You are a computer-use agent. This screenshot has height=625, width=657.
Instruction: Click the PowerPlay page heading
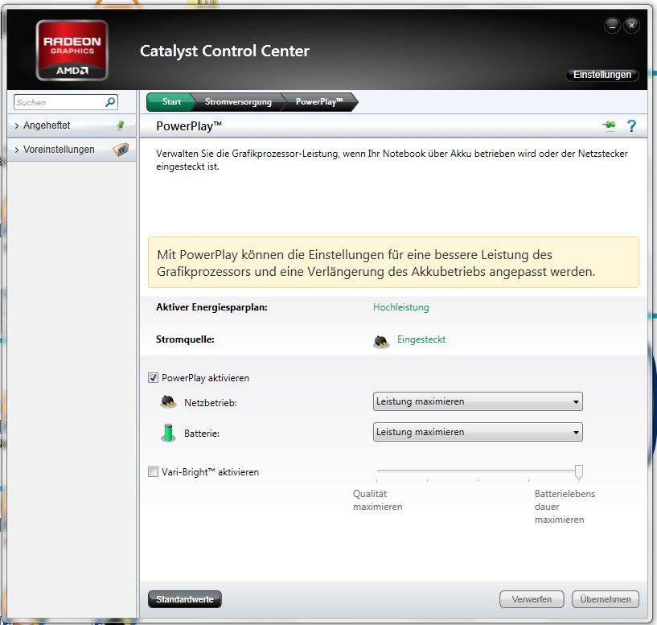[x=188, y=125]
